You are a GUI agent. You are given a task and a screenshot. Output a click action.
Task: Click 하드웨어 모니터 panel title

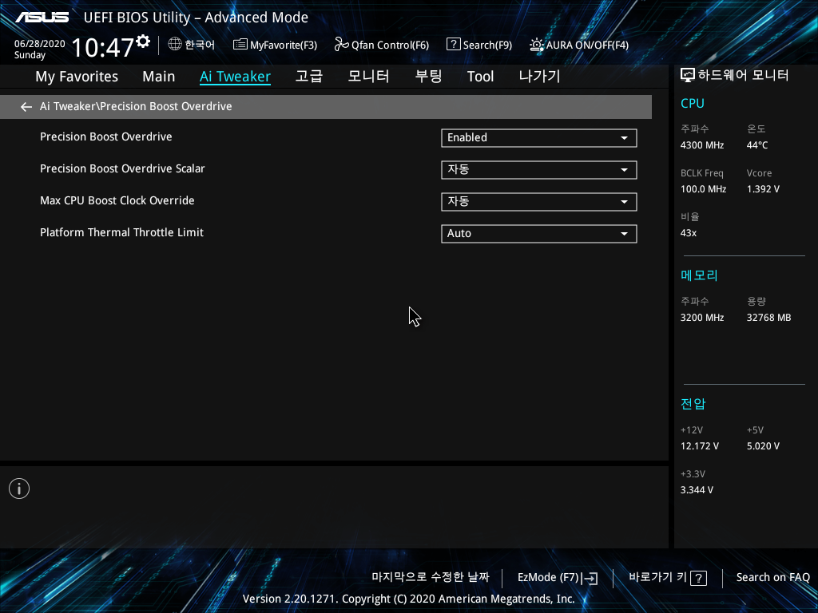(x=743, y=76)
